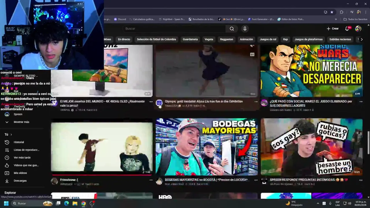Open options menu for Friendzone video

tap(151, 180)
